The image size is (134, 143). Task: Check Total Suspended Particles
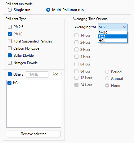point(10,41)
